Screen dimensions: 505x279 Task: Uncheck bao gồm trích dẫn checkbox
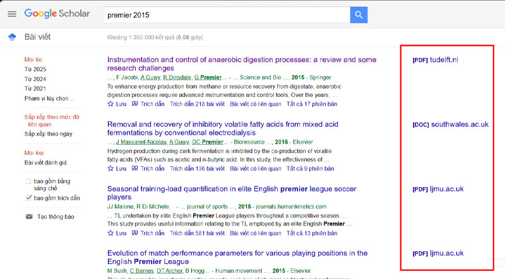[x=28, y=198]
